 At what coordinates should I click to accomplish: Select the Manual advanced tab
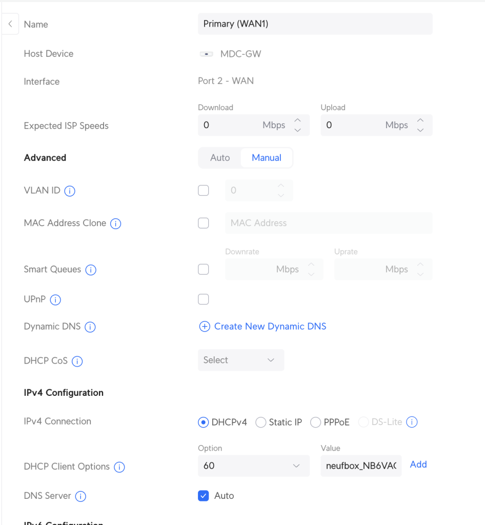pyautogui.click(x=266, y=158)
